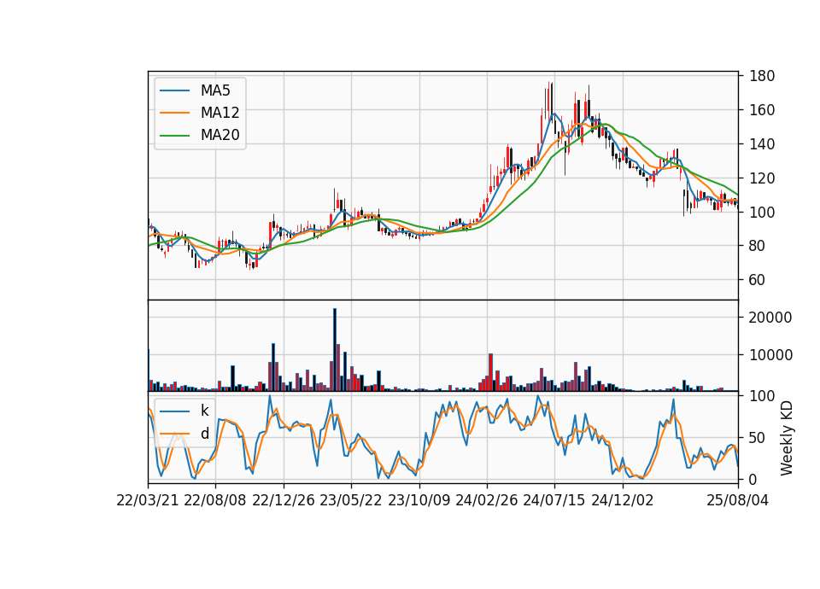Click the MA12 legend label
The image size is (820, 589).
click(x=220, y=113)
